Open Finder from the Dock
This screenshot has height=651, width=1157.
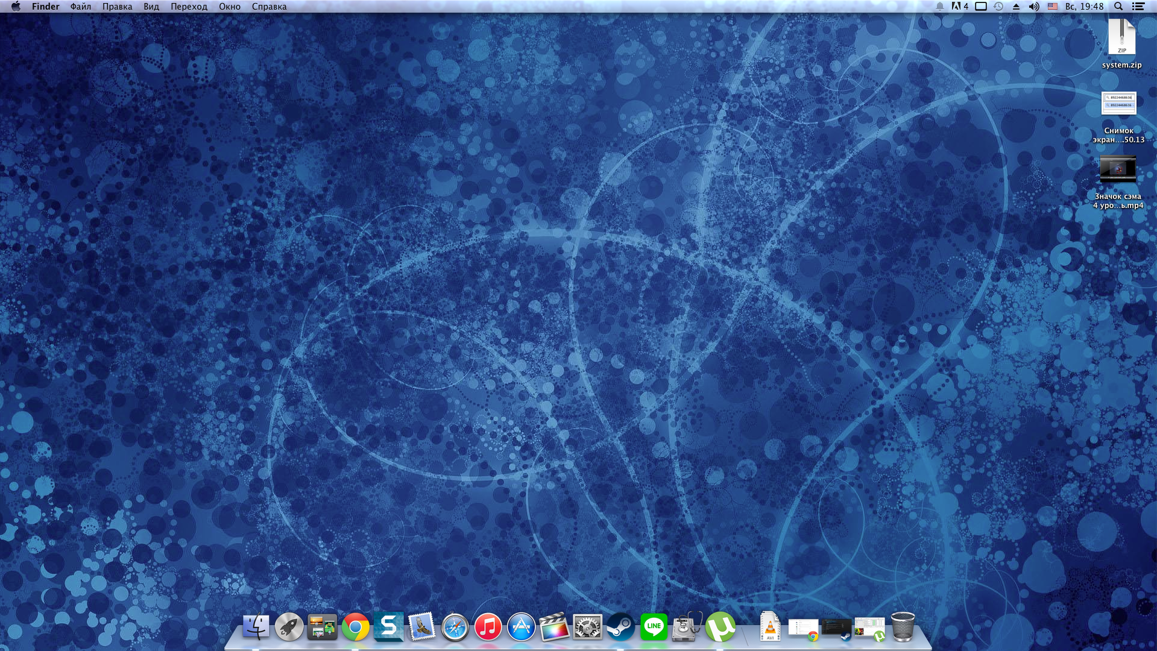point(256,627)
